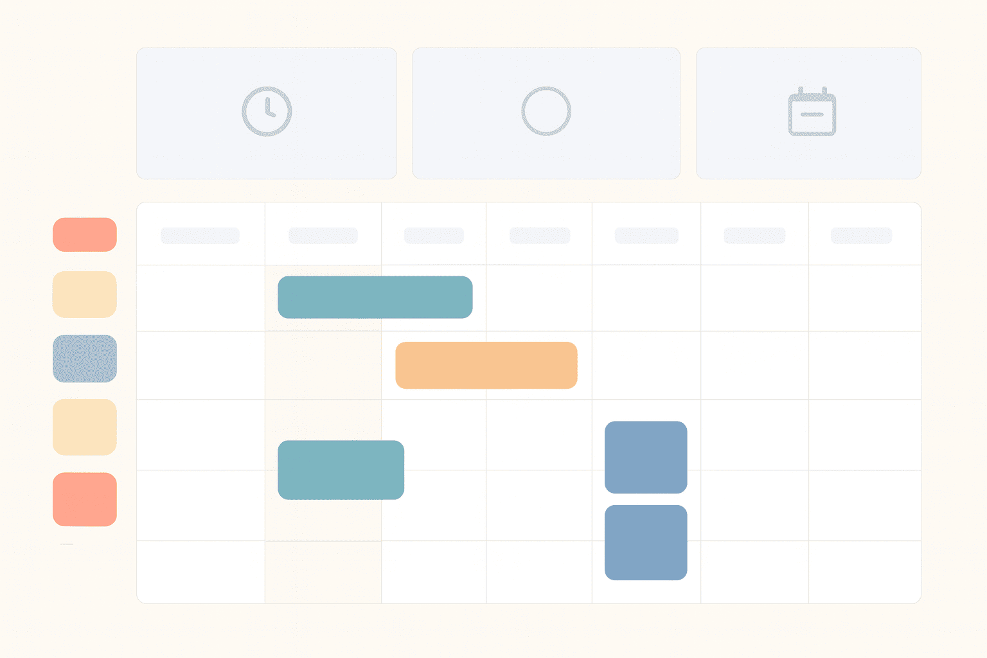Viewport: 987px width, 658px height.
Task: Click the lower blue event block
Action: click(646, 542)
